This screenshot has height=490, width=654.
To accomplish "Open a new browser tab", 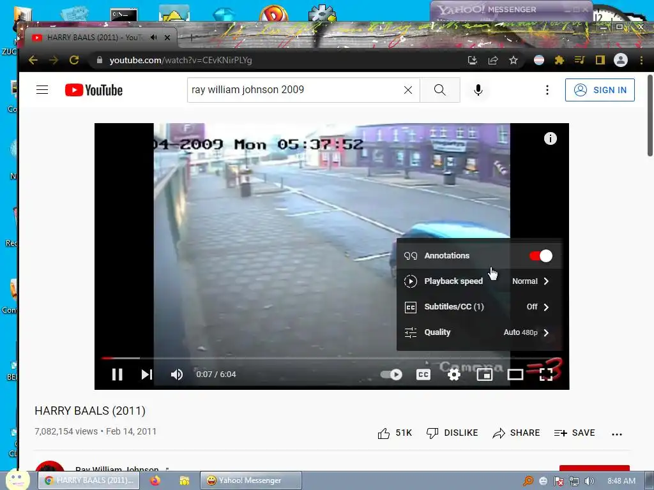I will [x=192, y=38].
